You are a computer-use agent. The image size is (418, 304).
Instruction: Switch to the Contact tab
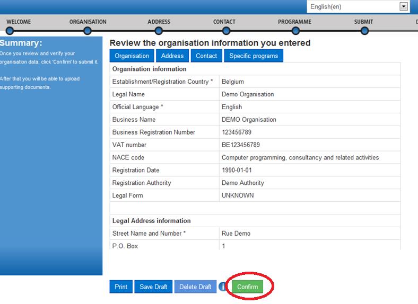[206, 56]
